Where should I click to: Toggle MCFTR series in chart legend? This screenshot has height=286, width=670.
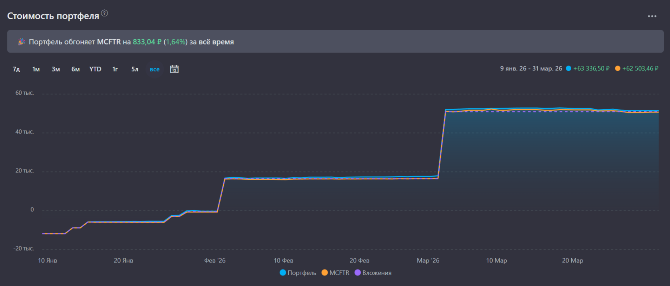(x=335, y=273)
